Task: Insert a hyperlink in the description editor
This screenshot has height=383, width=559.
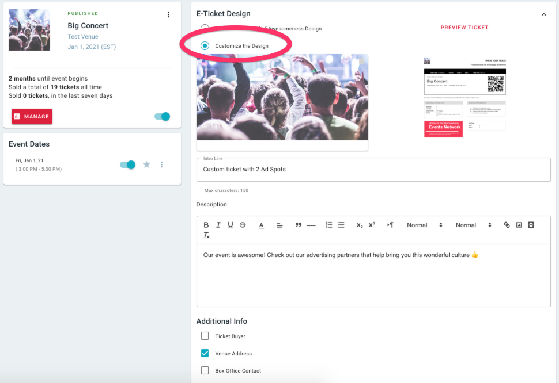Action: coord(506,225)
